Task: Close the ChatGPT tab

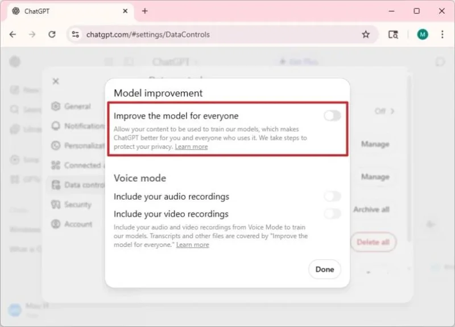Action: coord(125,11)
